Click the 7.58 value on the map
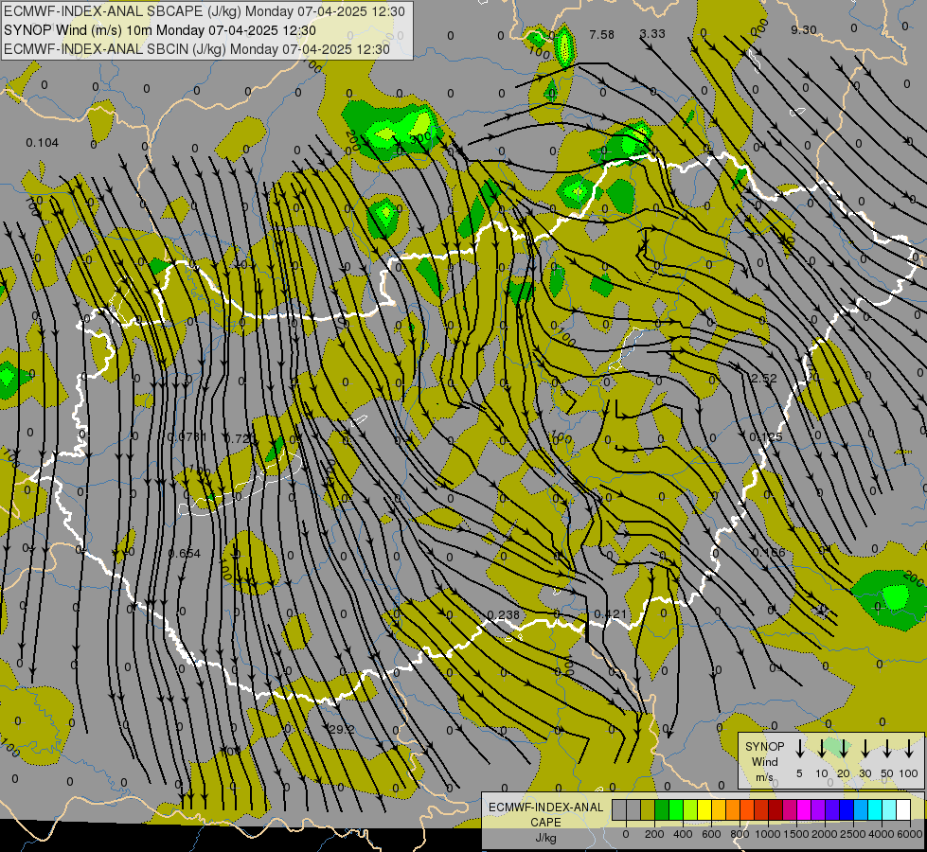The height and width of the screenshot is (852, 927). click(x=601, y=35)
